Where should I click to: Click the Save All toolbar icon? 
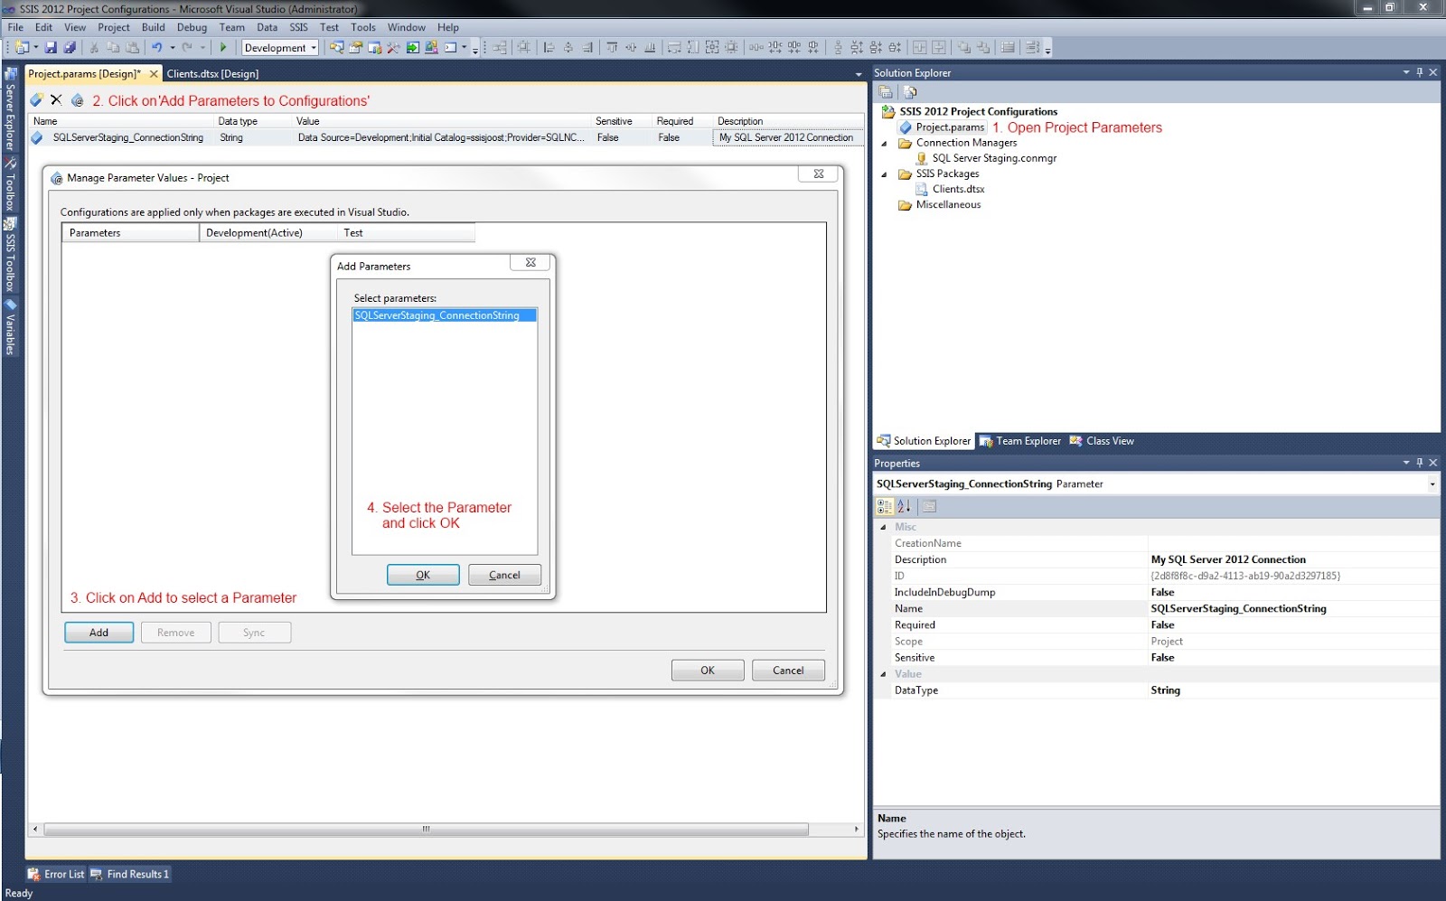point(70,48)
